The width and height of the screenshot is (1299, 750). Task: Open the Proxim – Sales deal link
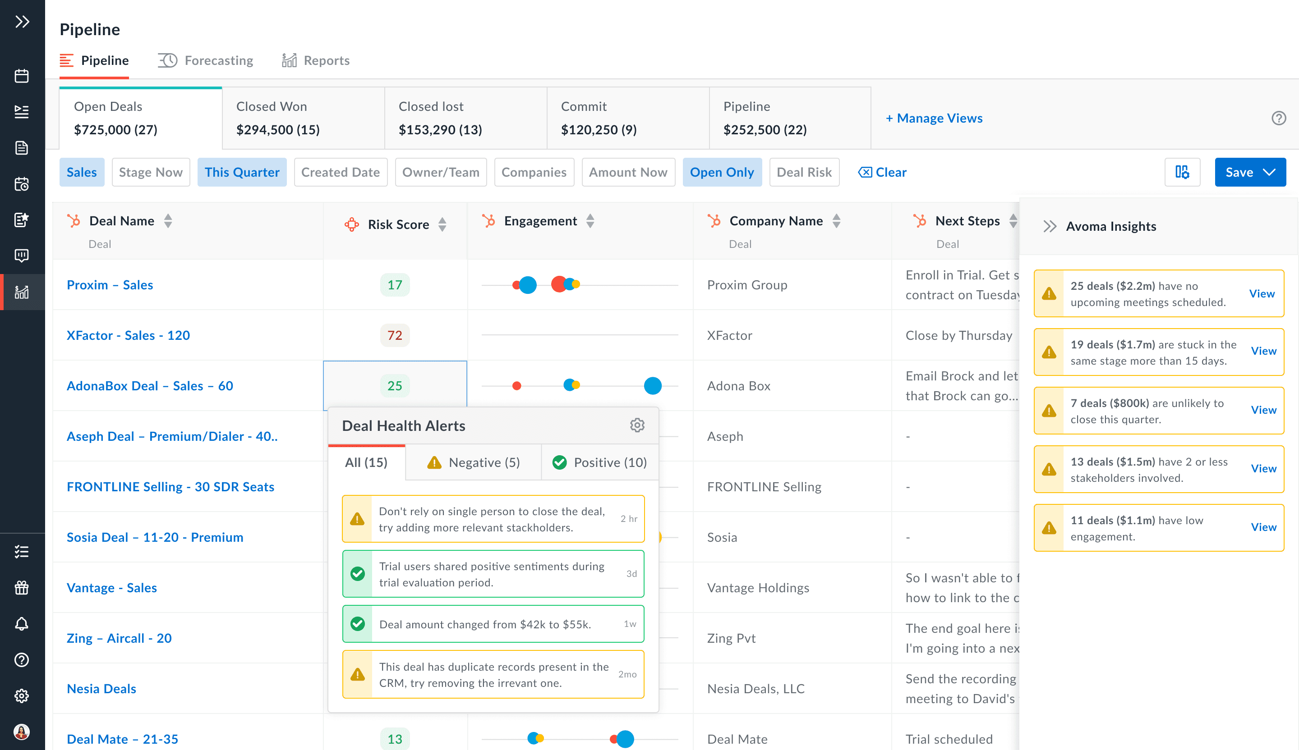pos(110,285)
